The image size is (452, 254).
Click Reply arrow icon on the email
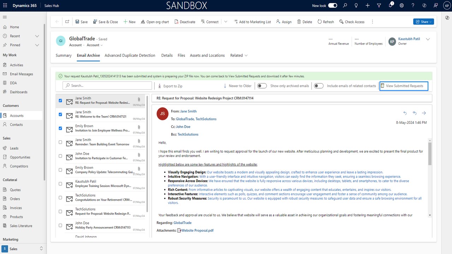pos(405,113)
